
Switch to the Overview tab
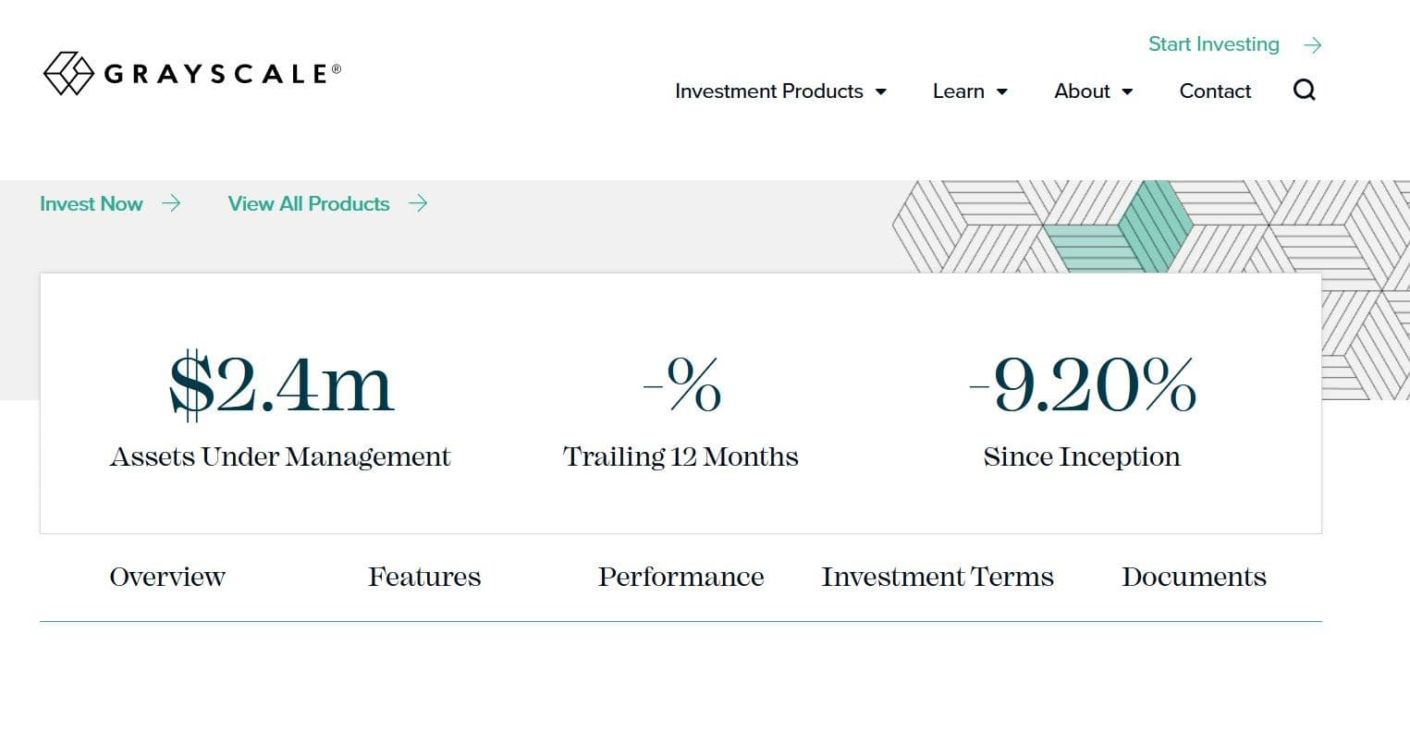pos(167,577)
